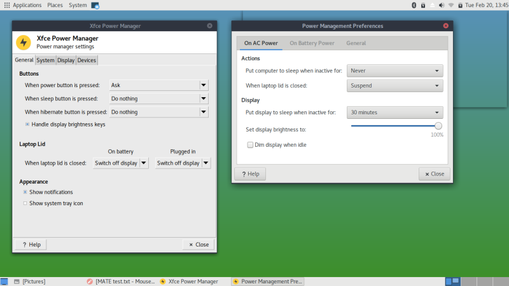
Task: Expand the Put computer to sleep dropdown
Action: (394, 71)
